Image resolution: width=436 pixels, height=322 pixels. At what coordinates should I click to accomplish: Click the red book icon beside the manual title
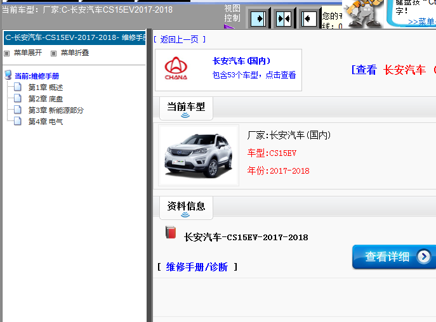point(170,233)
